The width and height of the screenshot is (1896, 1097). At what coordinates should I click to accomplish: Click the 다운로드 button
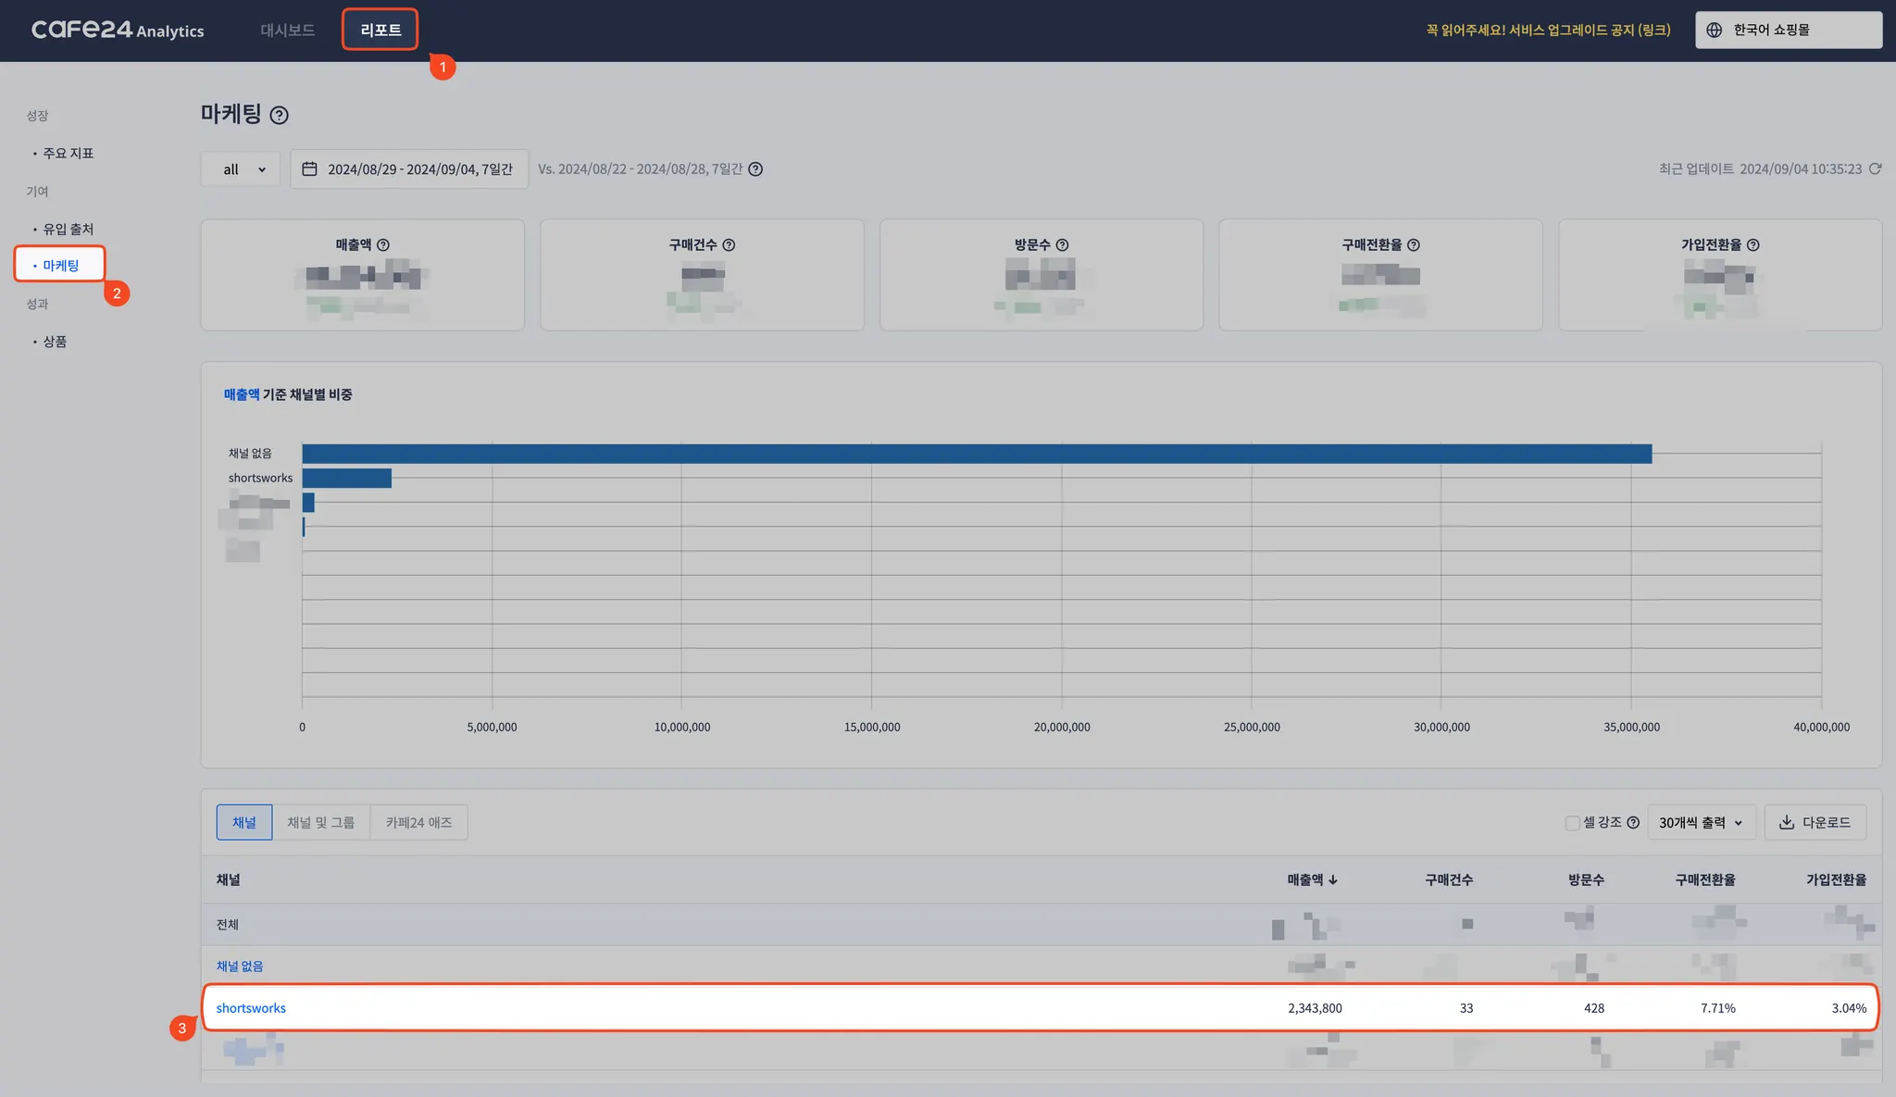[x=1815, y=822]
